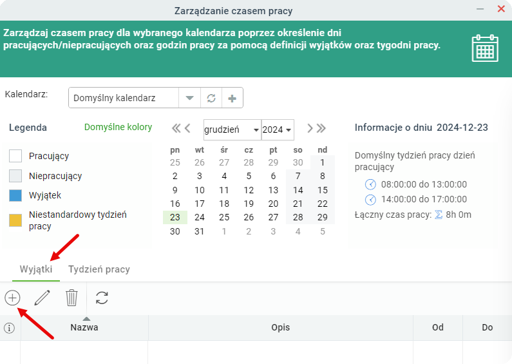Viewport: 512px width, 364px height.
Task: Refresh the calendar list next to dropdown
Action: click(211, 98)
